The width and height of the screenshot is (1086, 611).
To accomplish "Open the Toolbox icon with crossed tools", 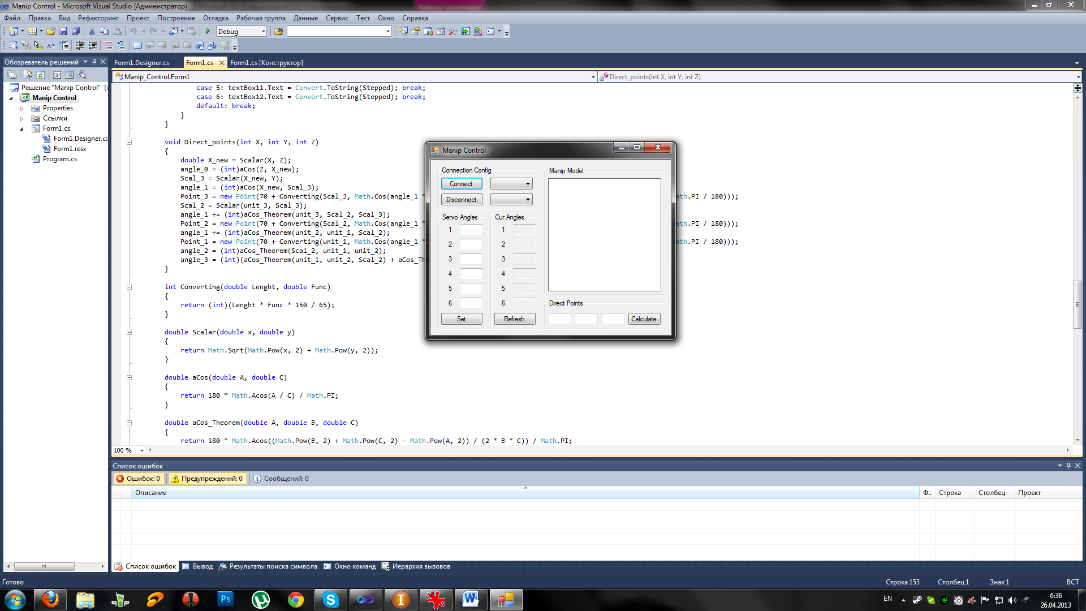I will pyautogui.click(x=453, y=32).
